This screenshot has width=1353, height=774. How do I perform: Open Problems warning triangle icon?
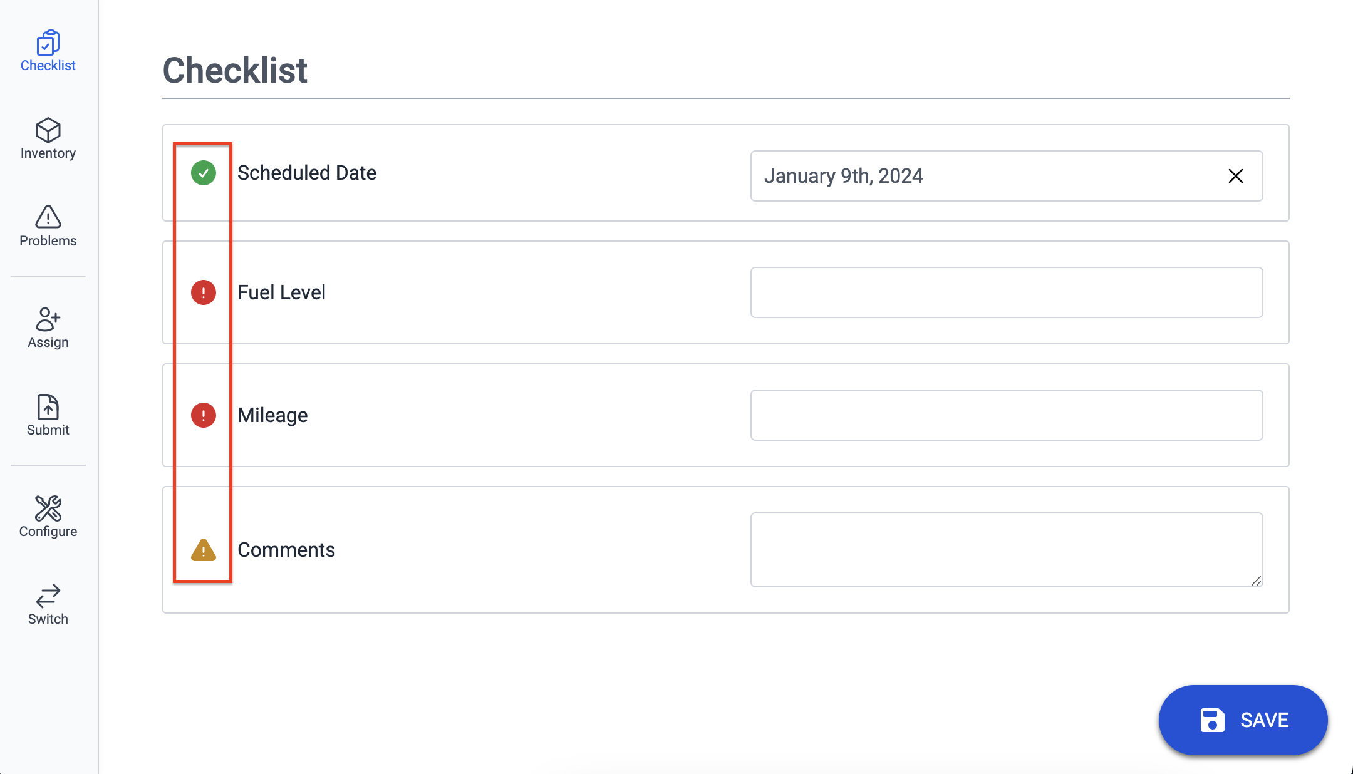(48, 217)
